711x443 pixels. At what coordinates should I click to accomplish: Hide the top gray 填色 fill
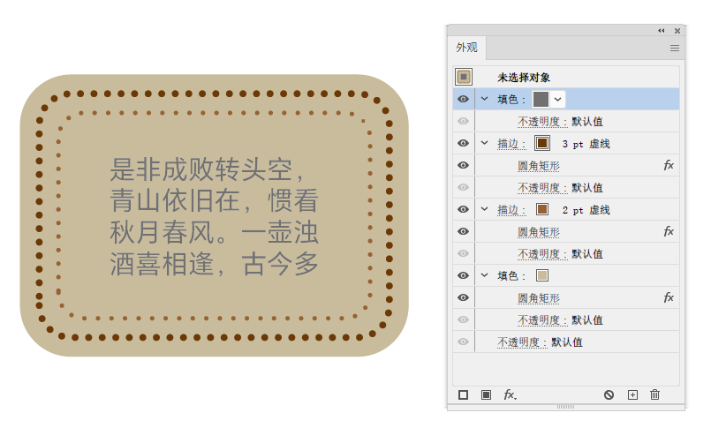[464, 99]
